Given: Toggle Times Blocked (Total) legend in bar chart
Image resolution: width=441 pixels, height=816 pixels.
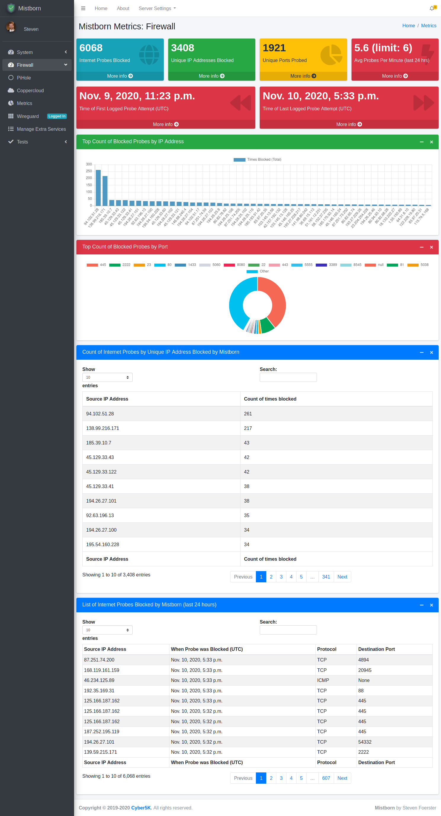Looking at the screenshot, I should coord(257,160).
